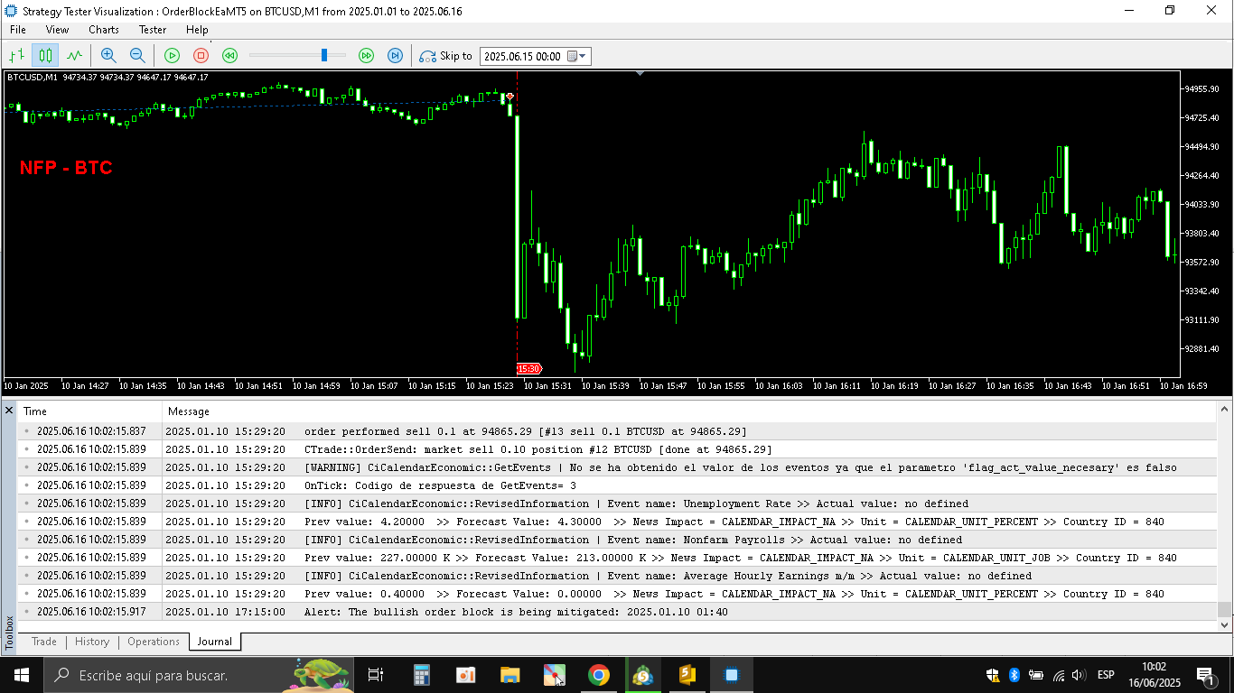Click the chart shift triangle marker
Viewport: 1234px width, 693px height.
pos(640,73)
